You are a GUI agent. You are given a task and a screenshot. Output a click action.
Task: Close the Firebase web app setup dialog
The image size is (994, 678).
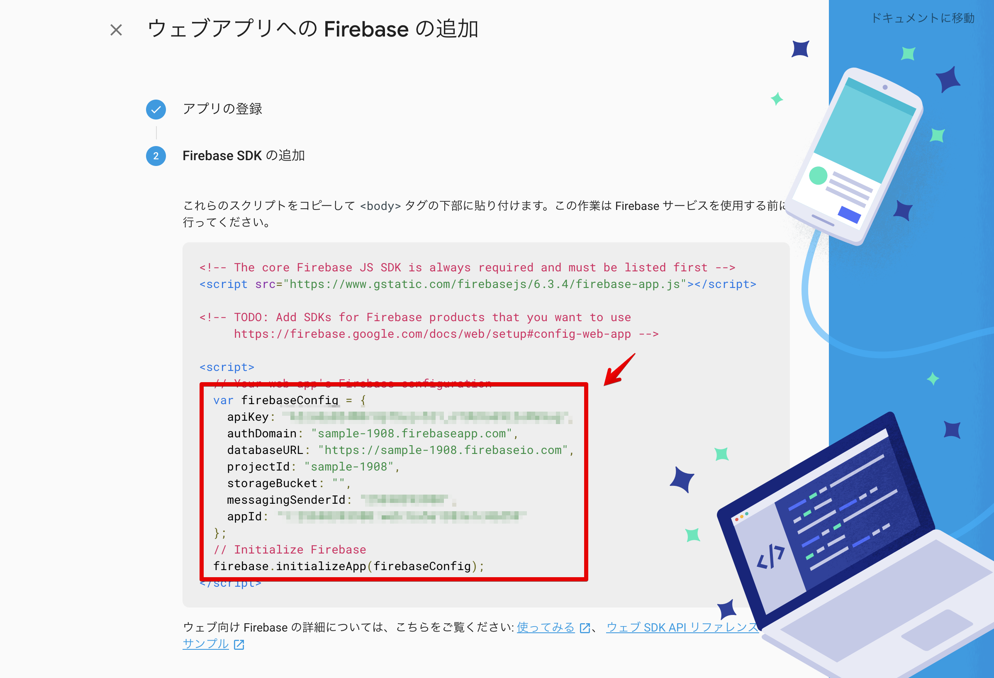point(116,30)
